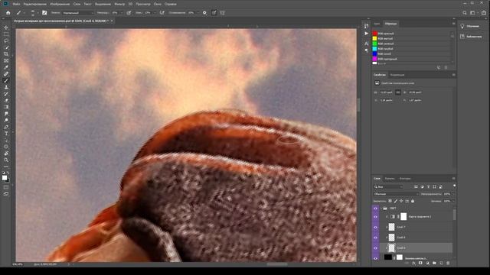Click the gradient map layer mask thumbnail
This screenshot has width=490, height=275.
403,216
